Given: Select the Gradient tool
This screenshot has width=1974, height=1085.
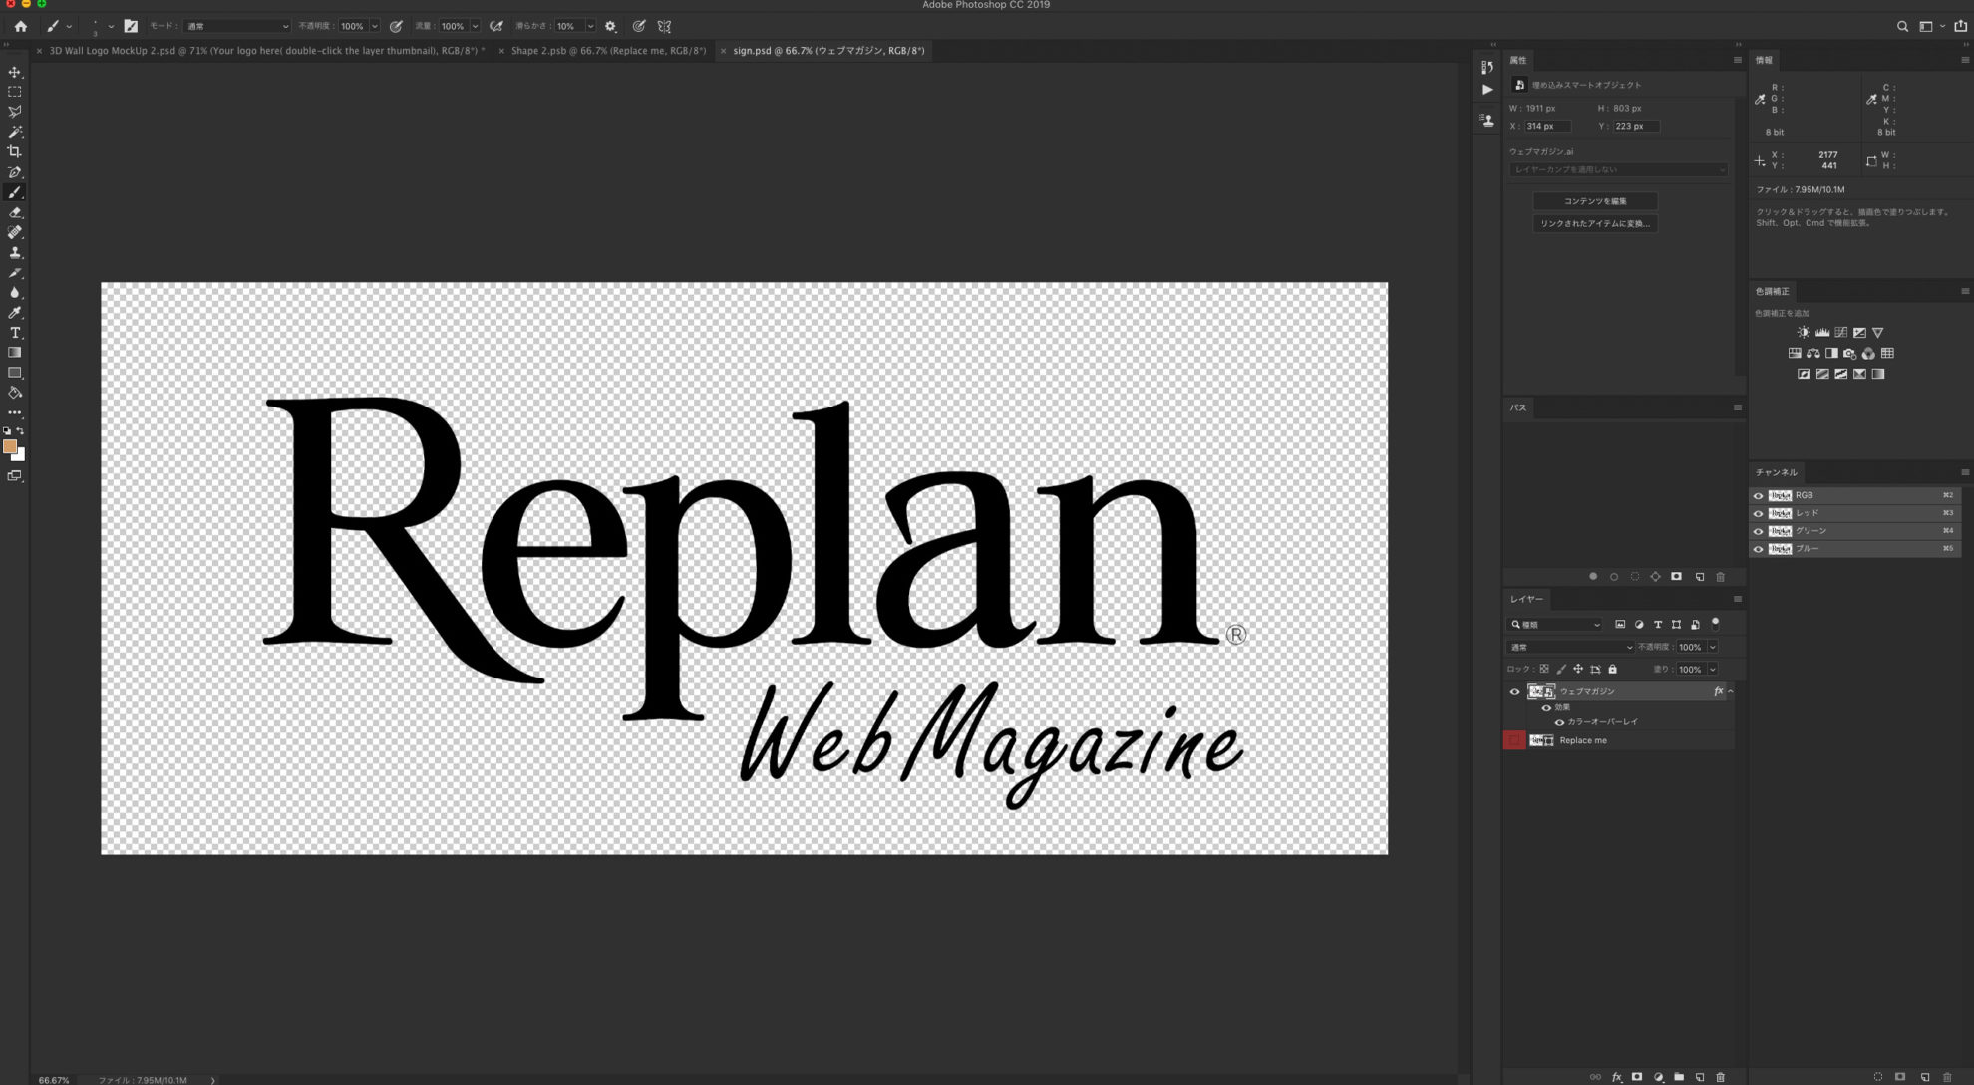Looking at the screenshot, I should point(15,353).
